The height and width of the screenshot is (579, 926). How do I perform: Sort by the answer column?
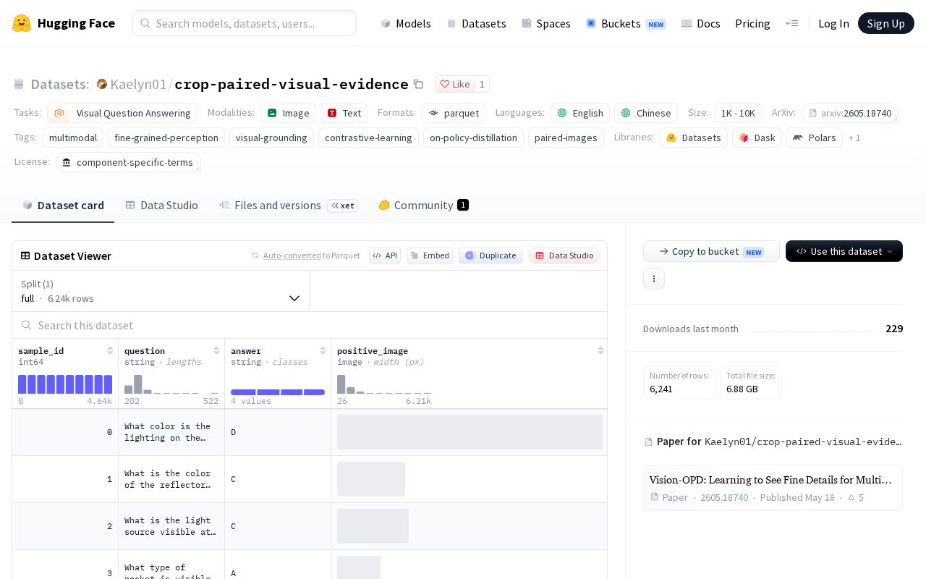[323, 351]
